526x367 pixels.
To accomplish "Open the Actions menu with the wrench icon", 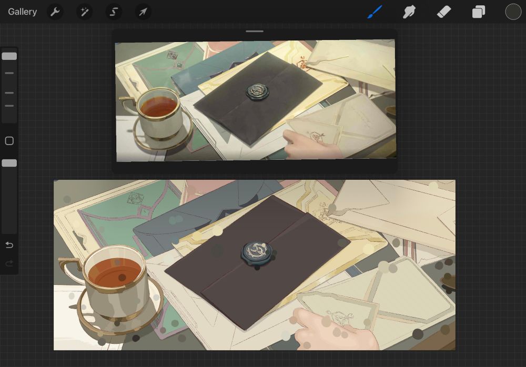I will coord(55,12).
